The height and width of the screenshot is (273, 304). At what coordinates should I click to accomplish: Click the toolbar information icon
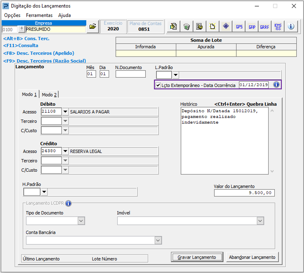291,26
